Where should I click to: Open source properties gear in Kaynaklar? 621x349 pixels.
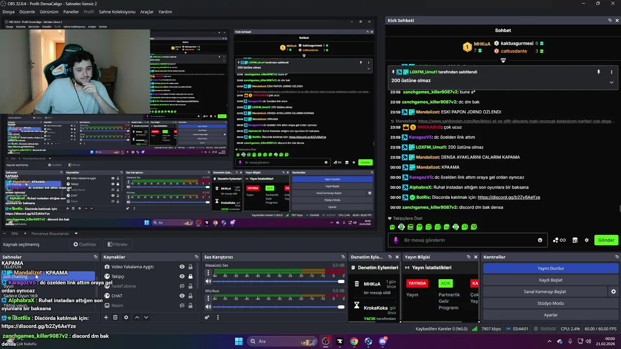[x=126, y=317]
